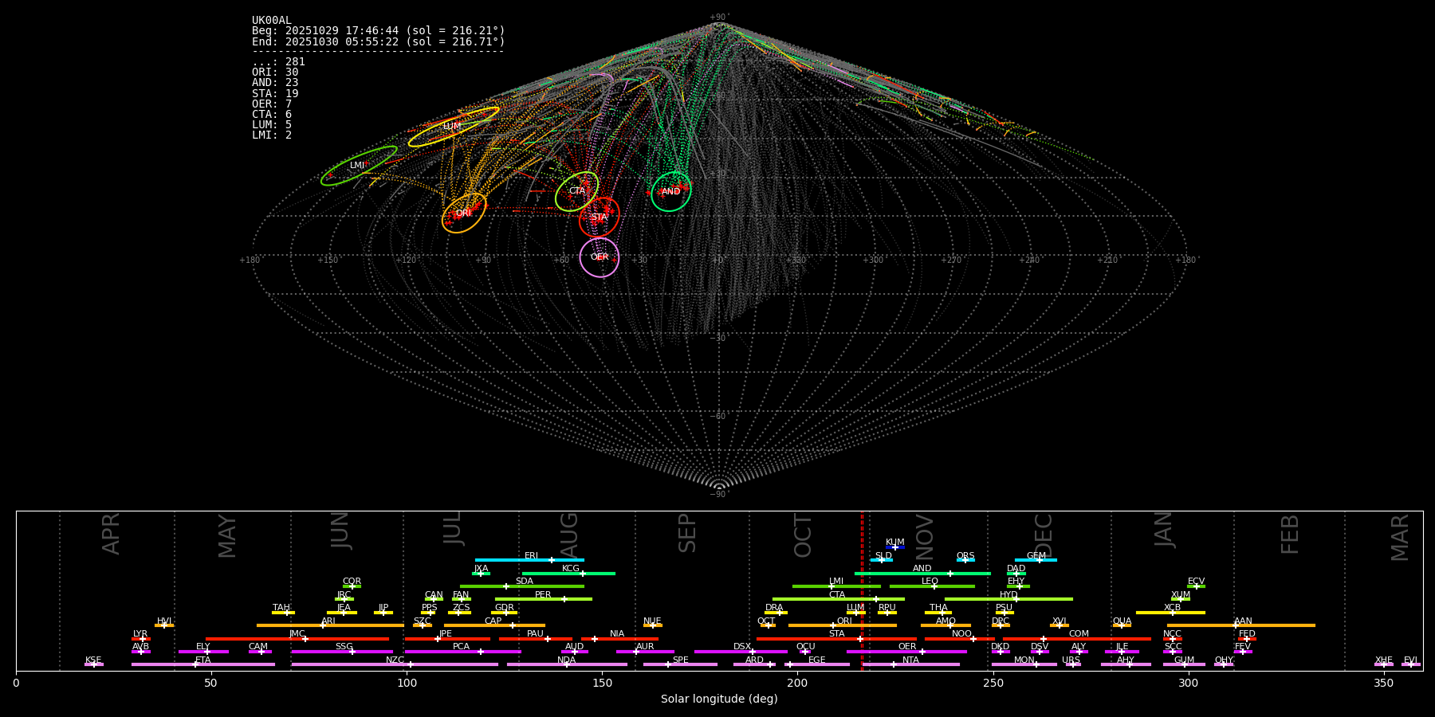1435x717 pixels.
Task: Click the 'Solar longitude (deg)' axis label
Action: (719, 699)
